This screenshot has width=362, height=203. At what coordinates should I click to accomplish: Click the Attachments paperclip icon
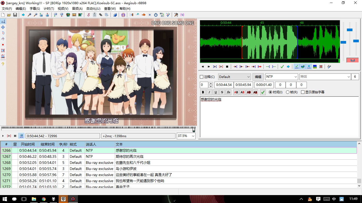click(x=101, y=15)
